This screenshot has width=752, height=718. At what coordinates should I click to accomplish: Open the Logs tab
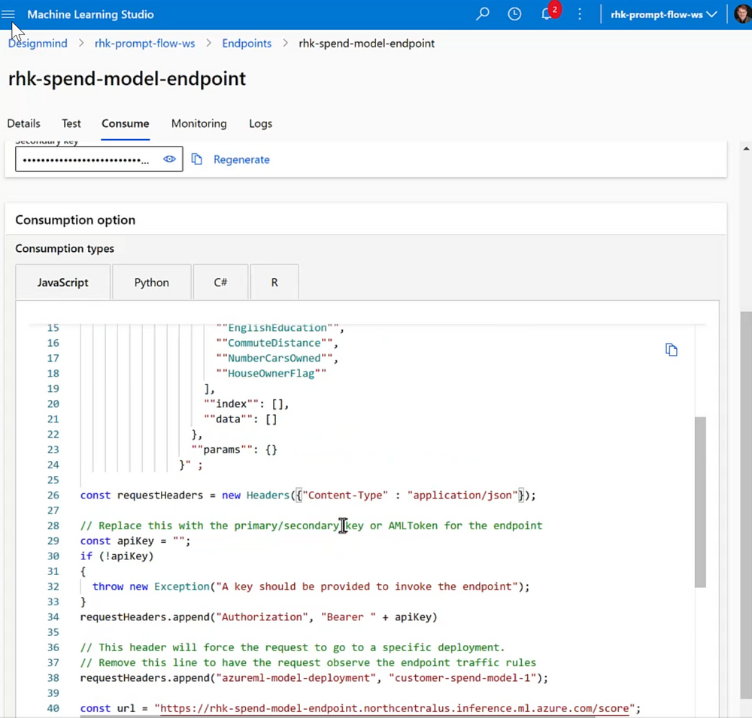(x=259, y=123)
